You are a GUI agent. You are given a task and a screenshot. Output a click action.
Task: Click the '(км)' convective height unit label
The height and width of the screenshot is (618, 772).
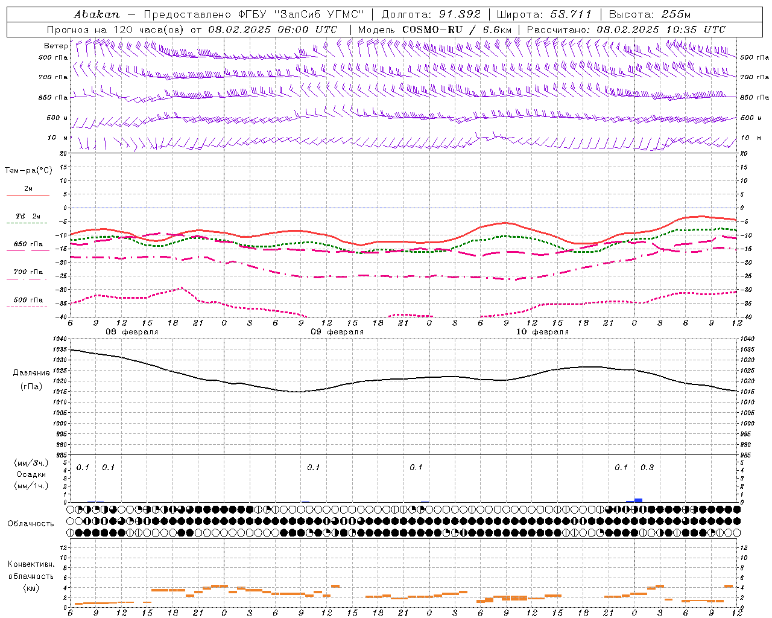(31, 588)
